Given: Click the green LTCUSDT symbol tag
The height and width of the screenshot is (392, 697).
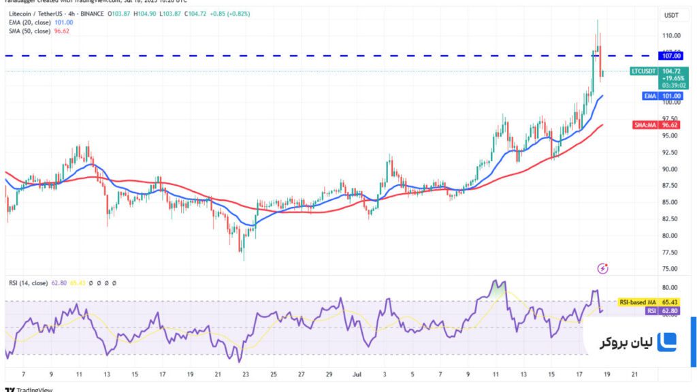Looking at the screenshot, I should pos(644,71).
